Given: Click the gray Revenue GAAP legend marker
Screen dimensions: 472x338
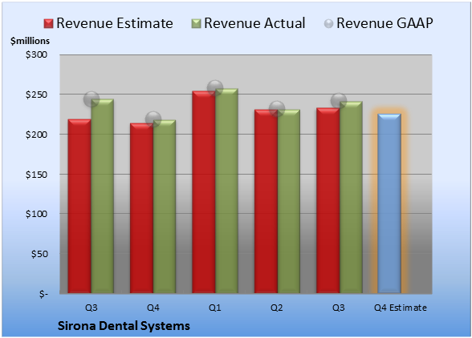Looking at the screenshot, I should point(329,24).
